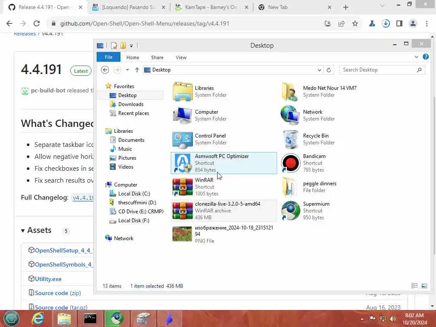Open the Control Panel icon in file list
Screen dimensions: 436x327
click(x=182, y=139)
